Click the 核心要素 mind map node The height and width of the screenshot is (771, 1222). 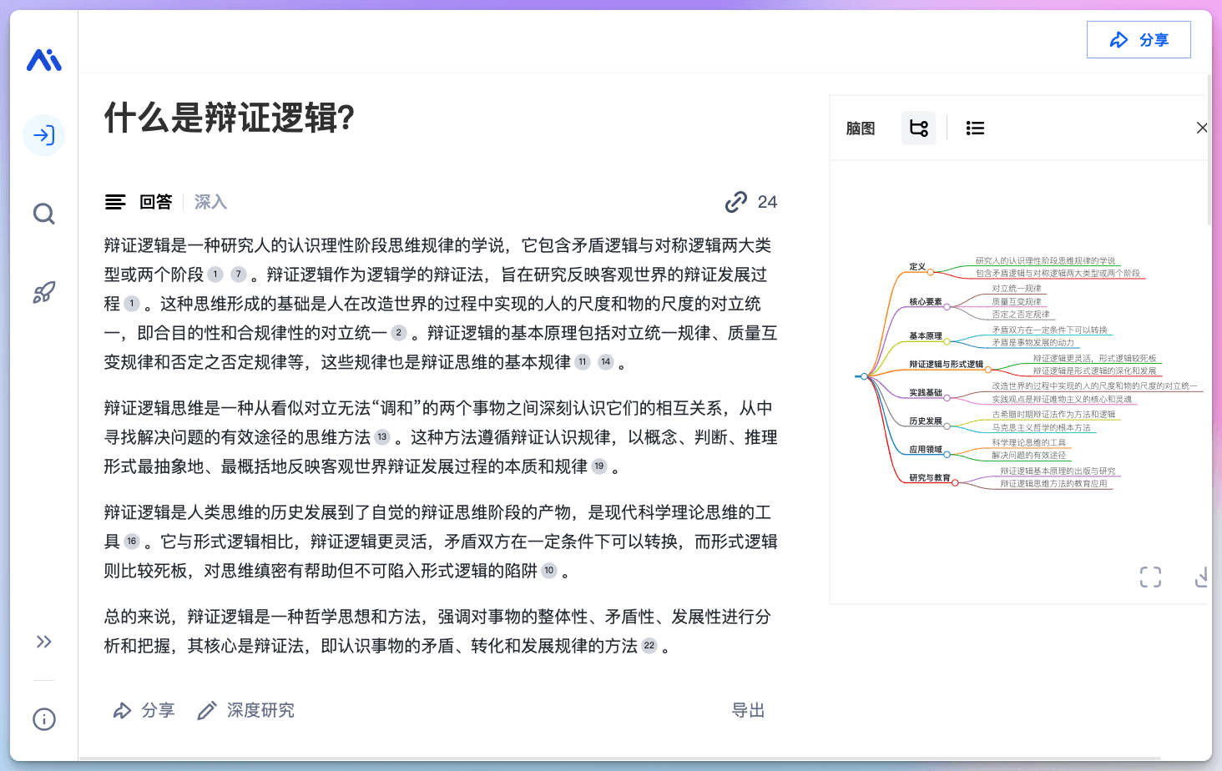[926, 302]
